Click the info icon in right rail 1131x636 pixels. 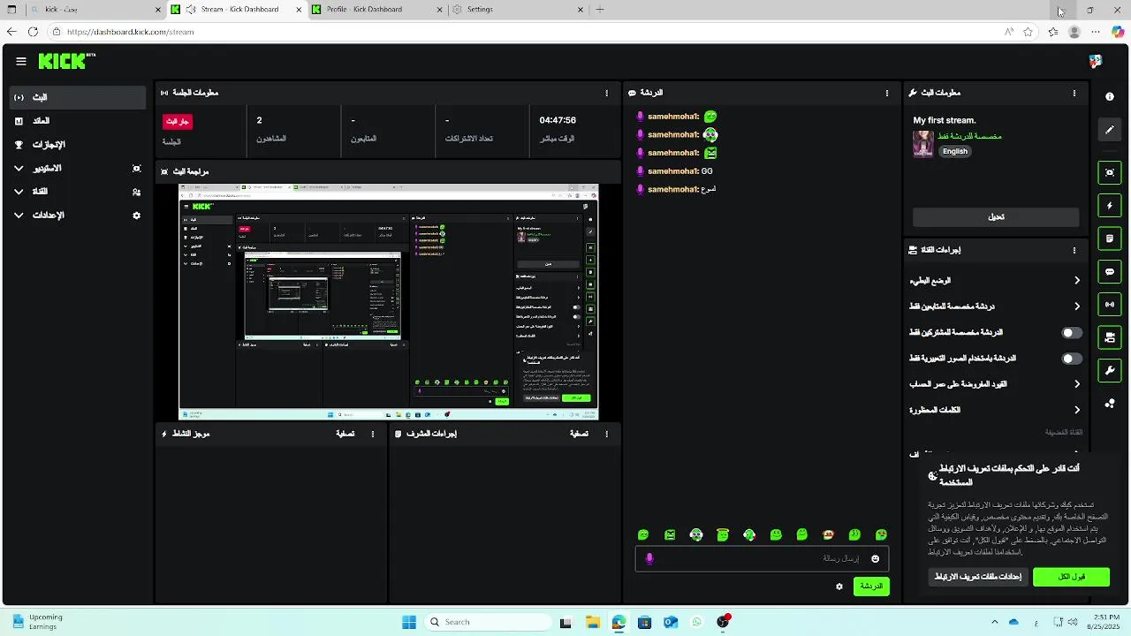coord(1110,96)
